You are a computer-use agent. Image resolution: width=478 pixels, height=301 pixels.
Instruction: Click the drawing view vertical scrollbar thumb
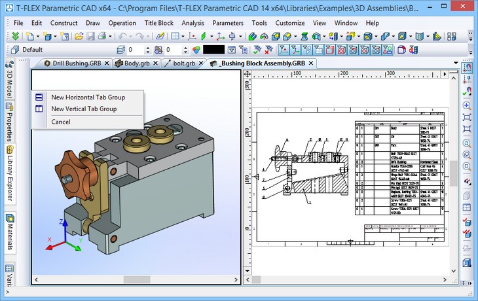[454, 173]
